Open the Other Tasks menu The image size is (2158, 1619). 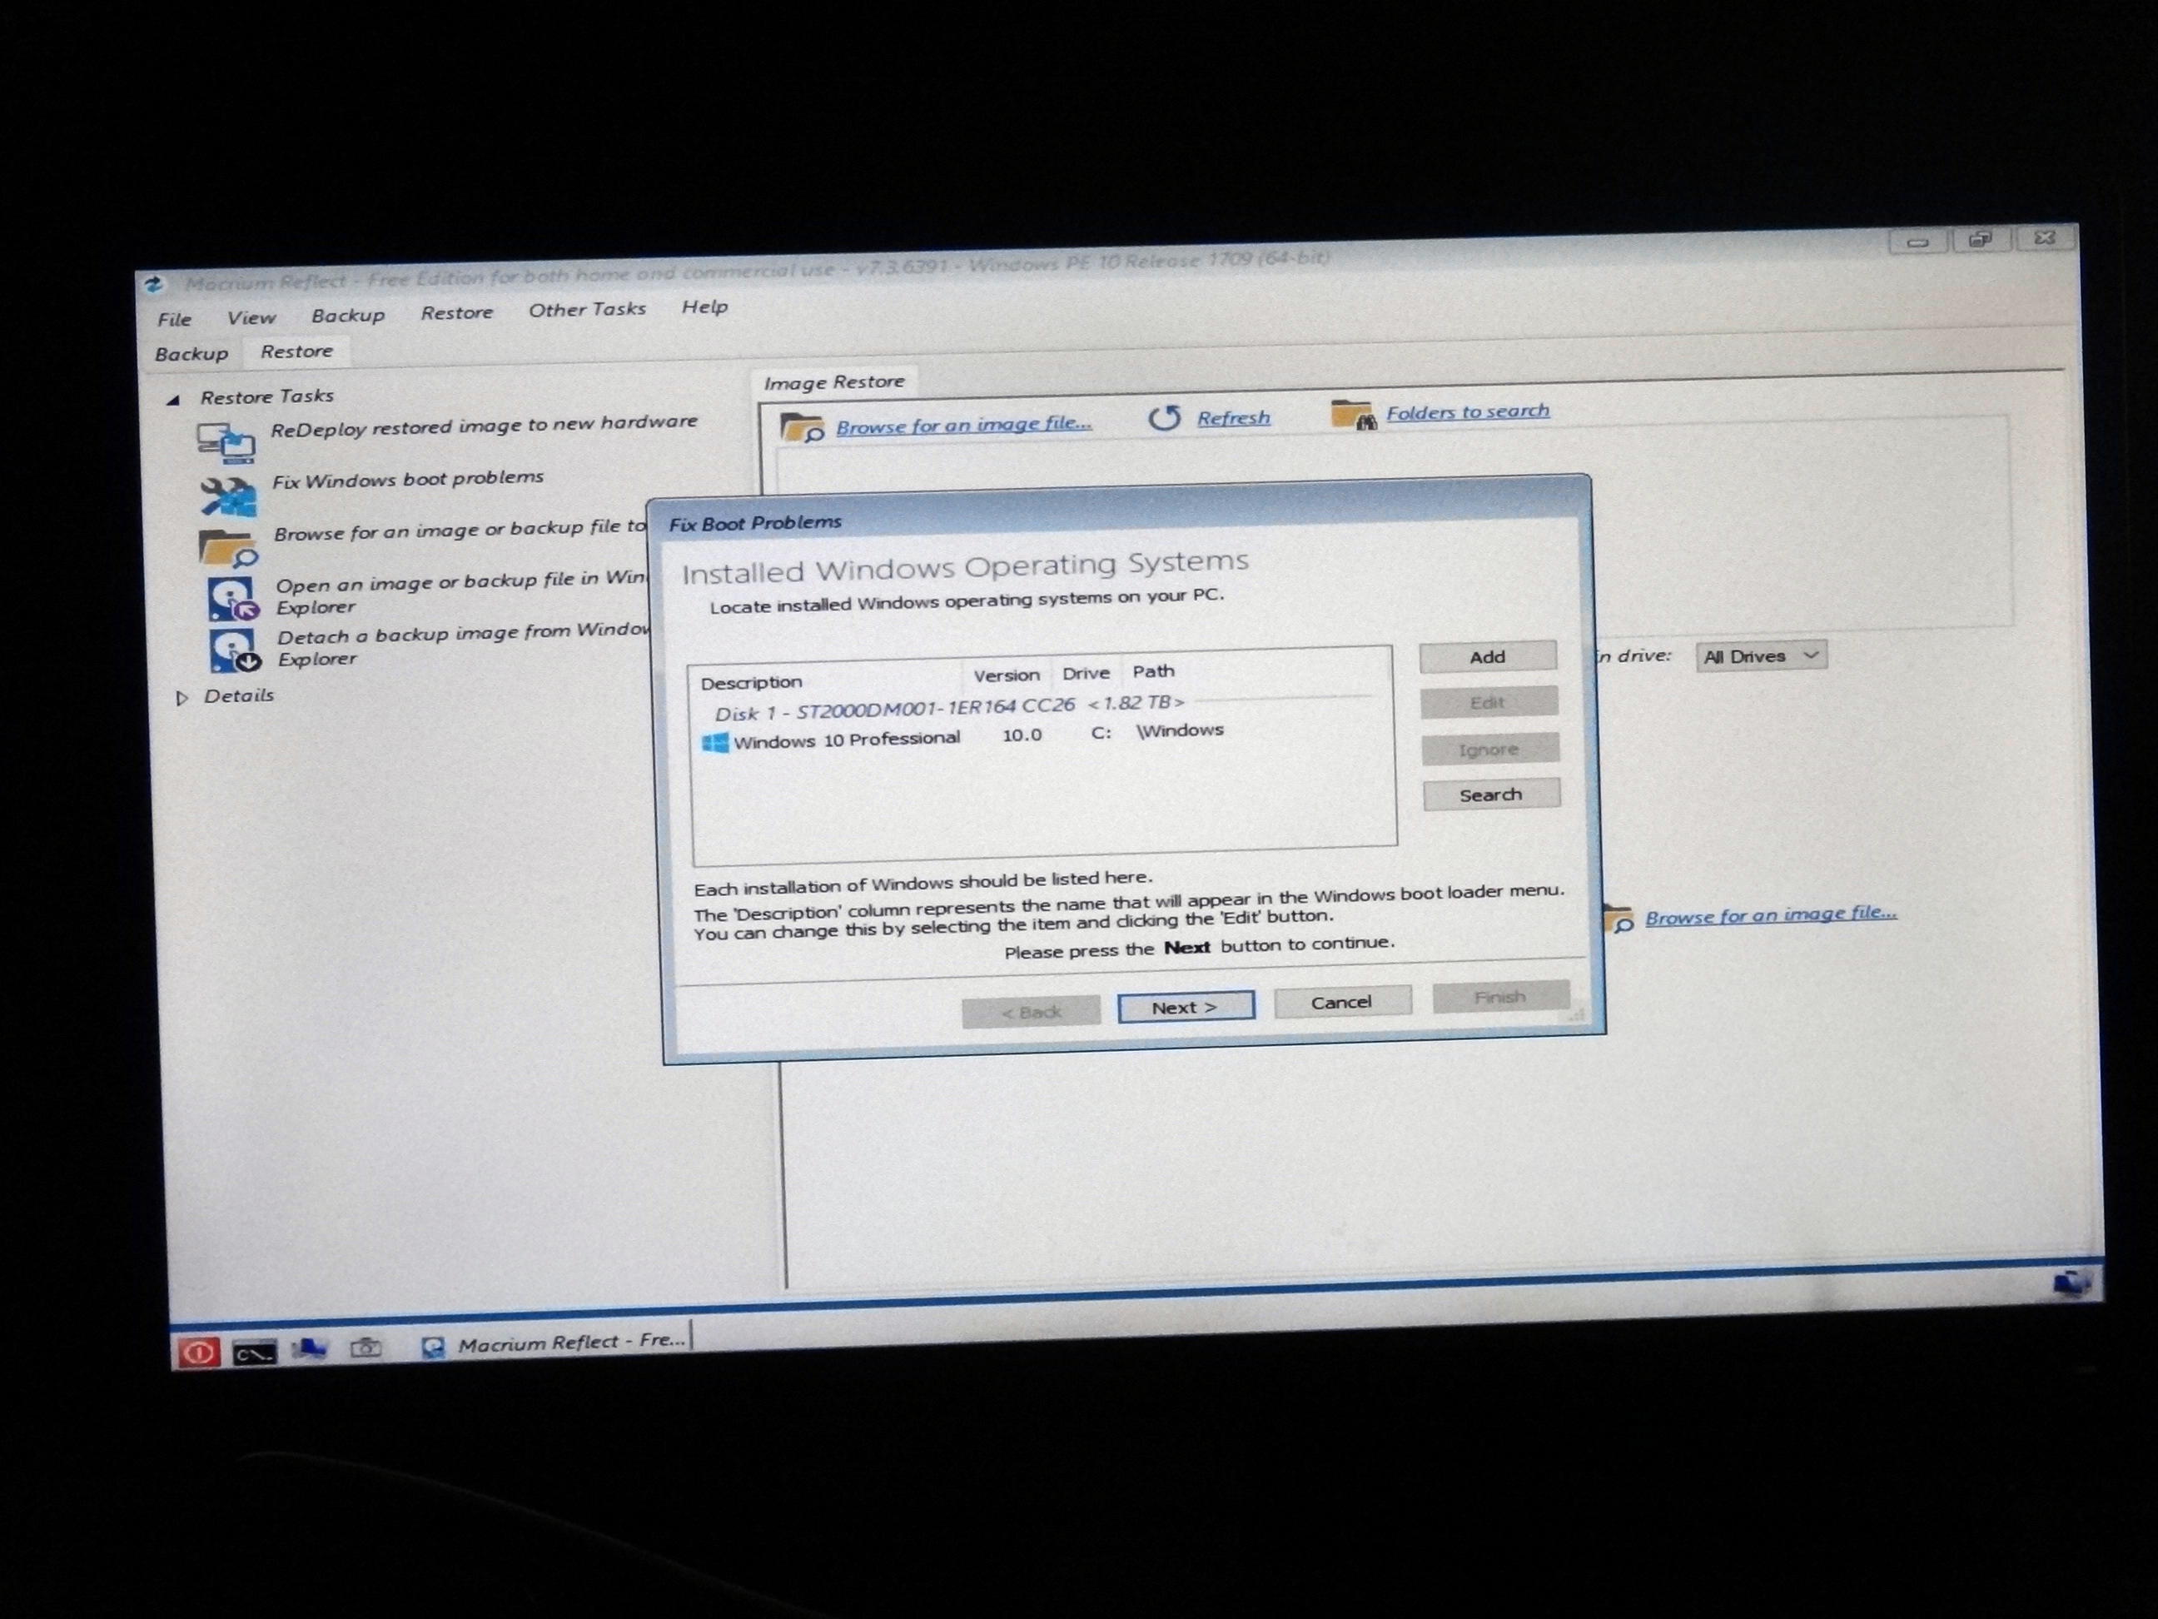click(587, 309)
